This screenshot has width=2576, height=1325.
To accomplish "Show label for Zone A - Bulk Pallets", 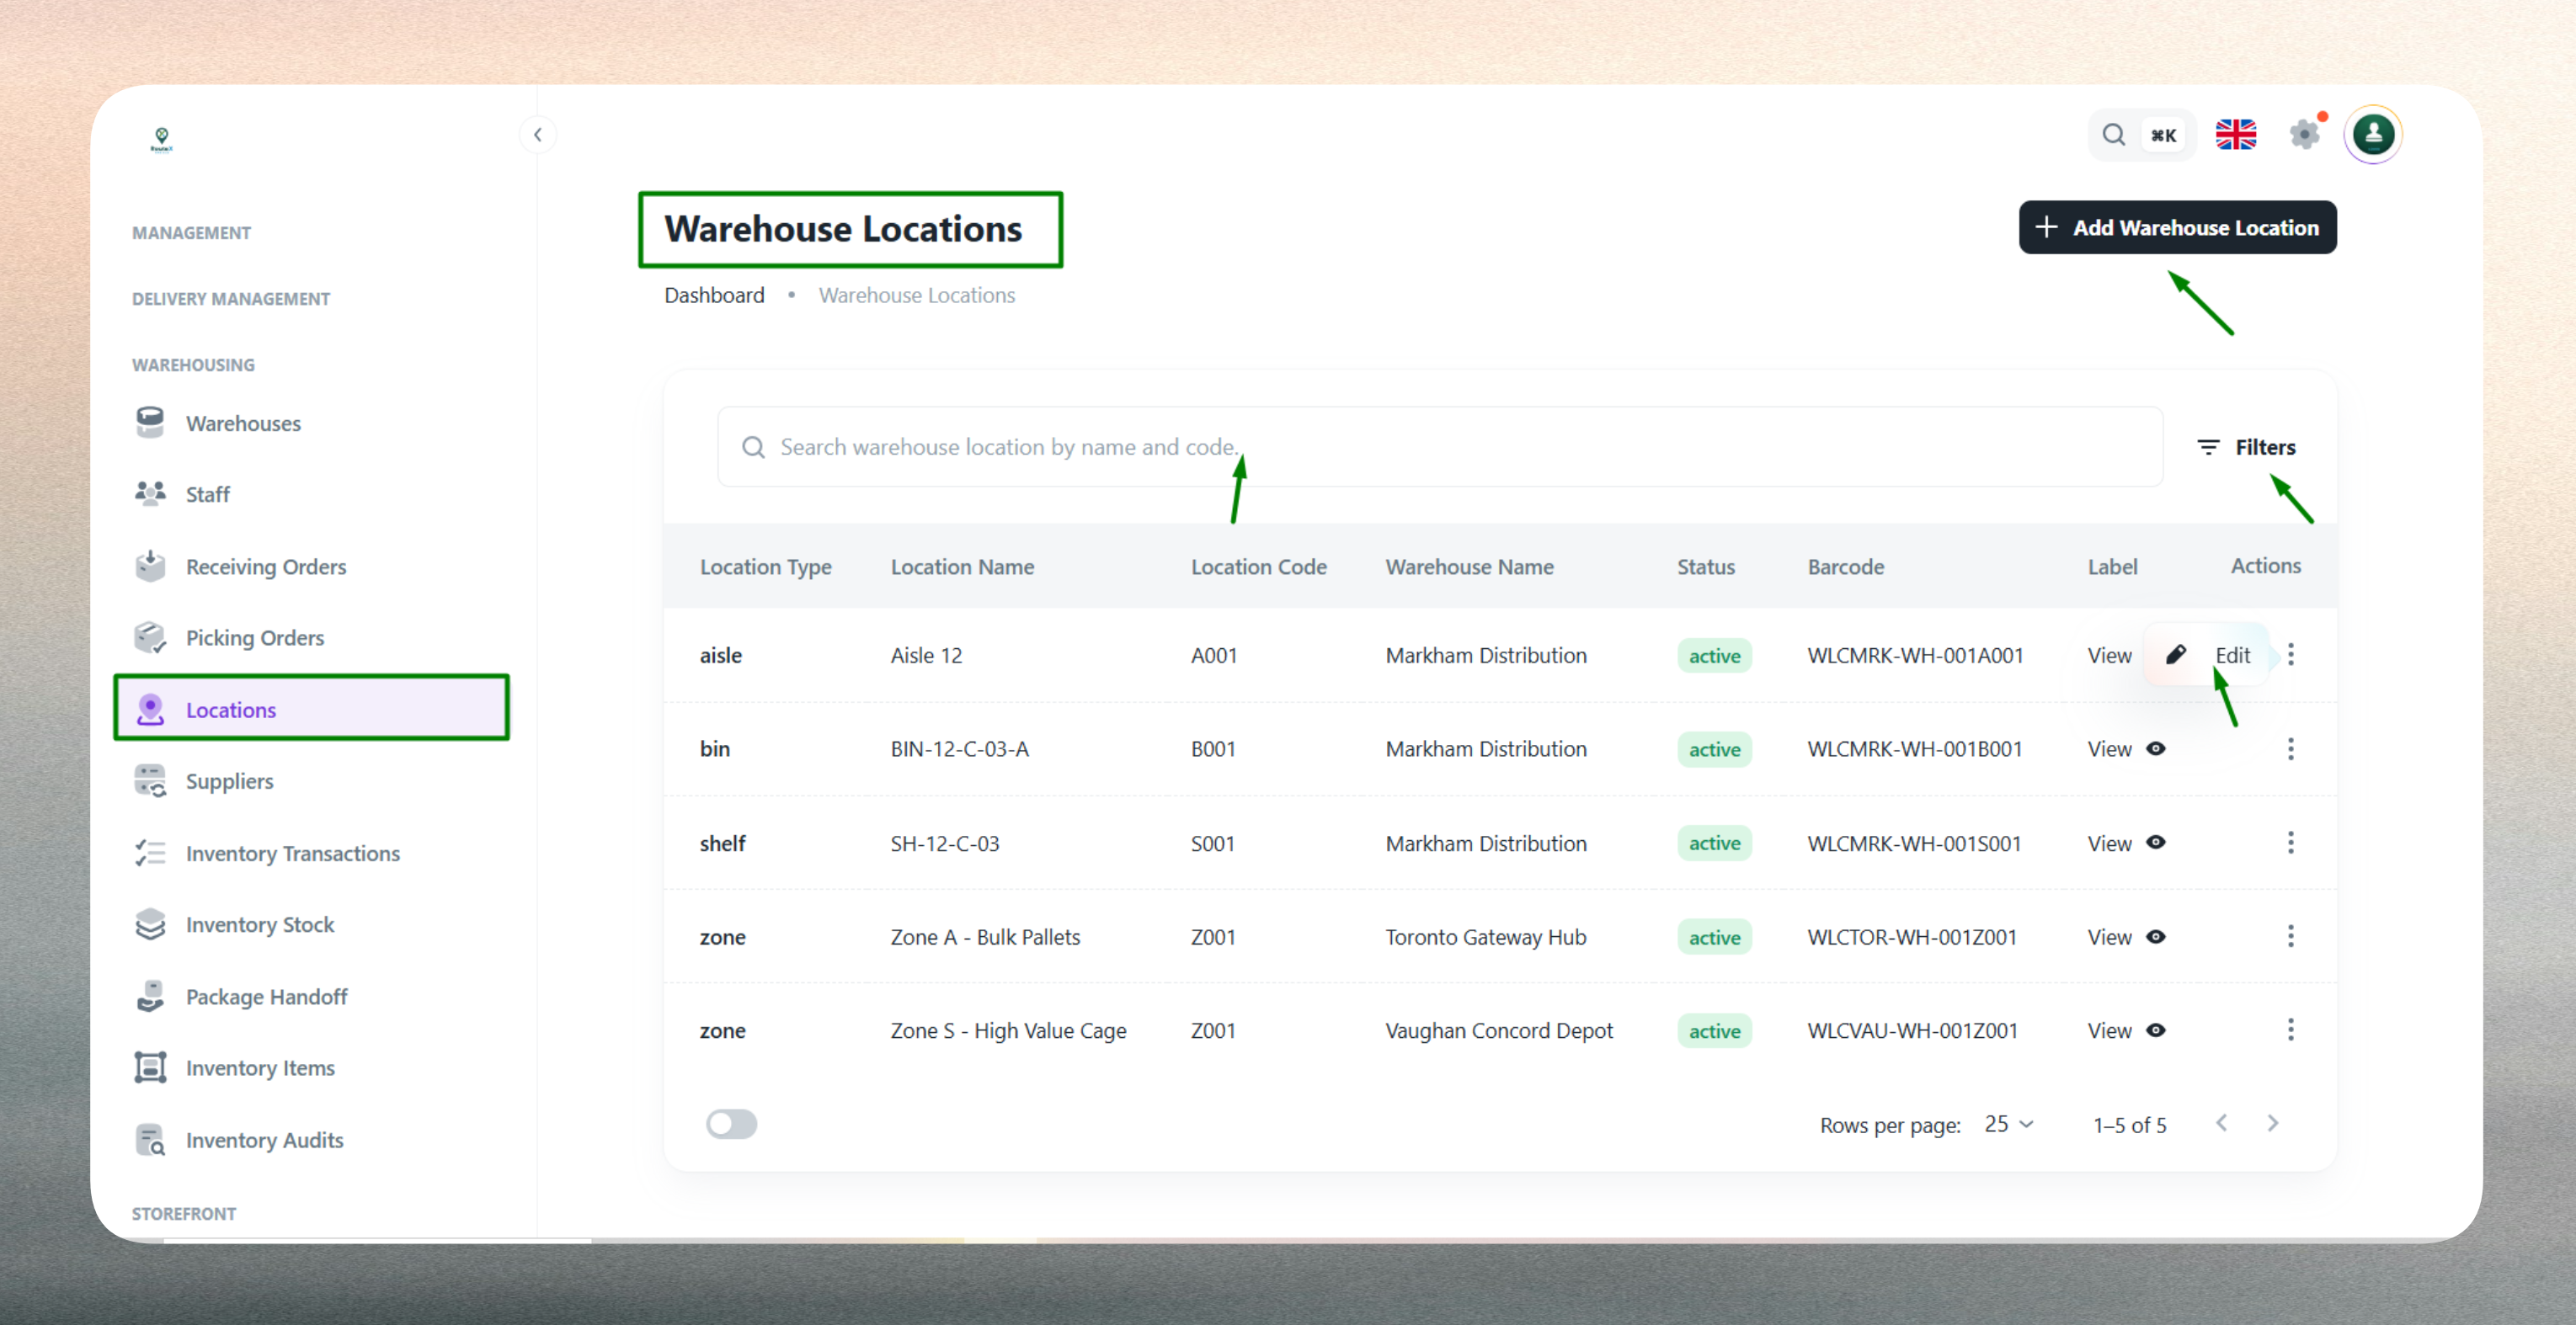I will pos(2156,937).
